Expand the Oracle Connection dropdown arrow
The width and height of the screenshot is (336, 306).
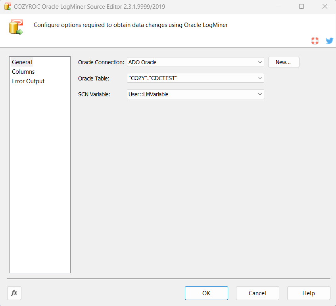click(260, 62)
